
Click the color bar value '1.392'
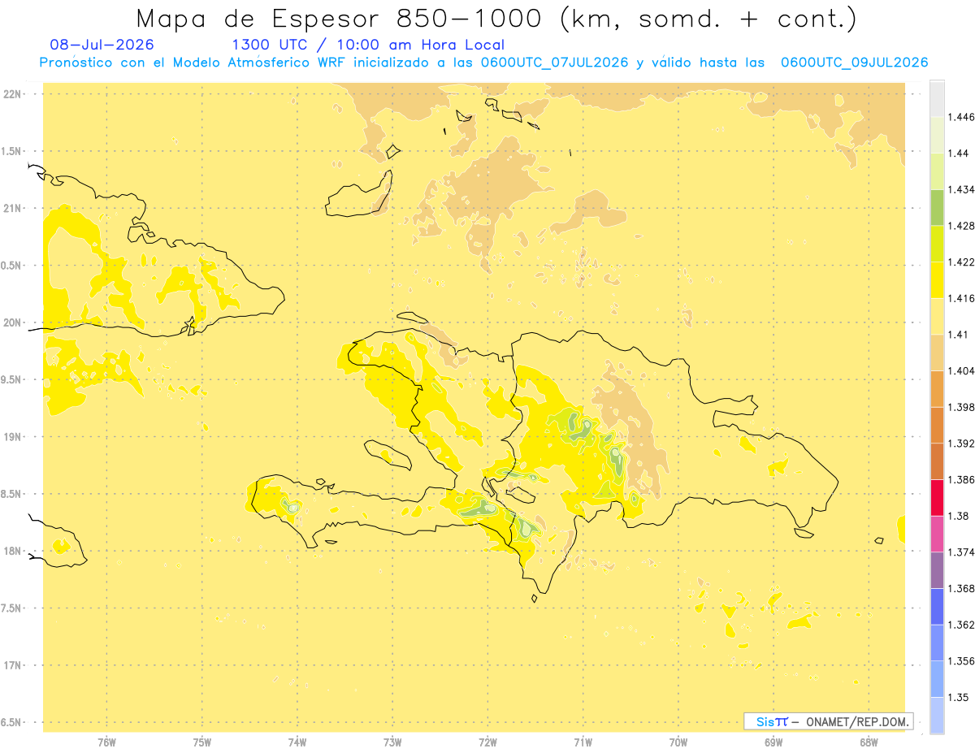click(961, 444)
